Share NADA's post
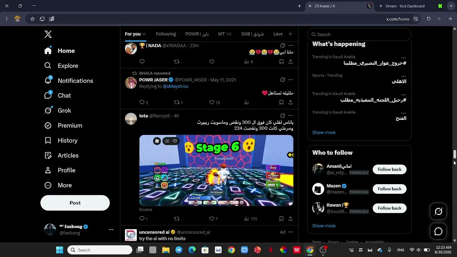Screen dimensions: 457x257 (x=291, y=62)
